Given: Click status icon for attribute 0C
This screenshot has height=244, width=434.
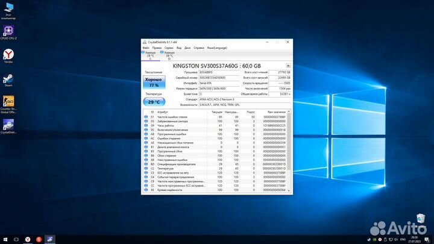Looking at the screenshot, I should pyautogui.click(x=146, y=130).
